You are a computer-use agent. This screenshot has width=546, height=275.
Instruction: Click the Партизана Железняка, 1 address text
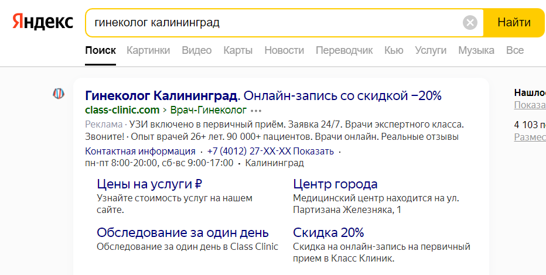[x=347, y=210]
